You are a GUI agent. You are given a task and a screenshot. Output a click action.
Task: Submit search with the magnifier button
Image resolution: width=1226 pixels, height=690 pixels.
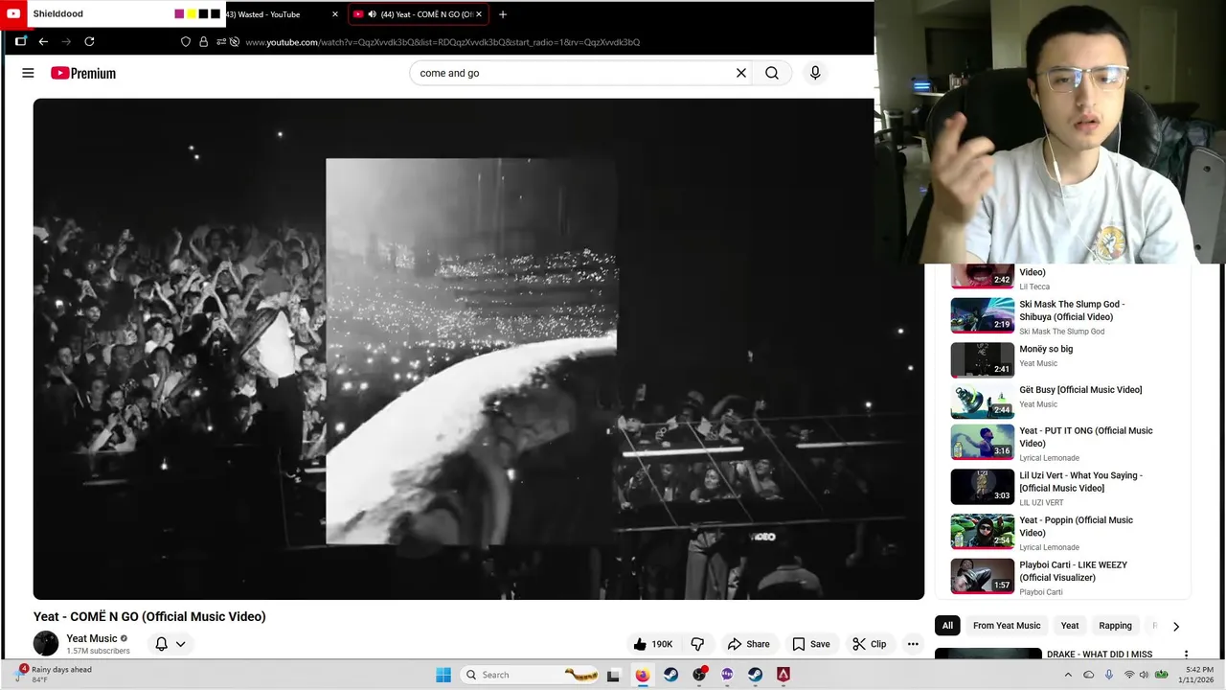coord(772,73)
